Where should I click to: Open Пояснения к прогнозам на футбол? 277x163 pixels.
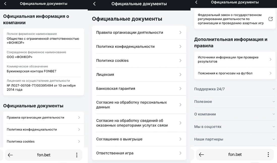[x=235, y=73]
